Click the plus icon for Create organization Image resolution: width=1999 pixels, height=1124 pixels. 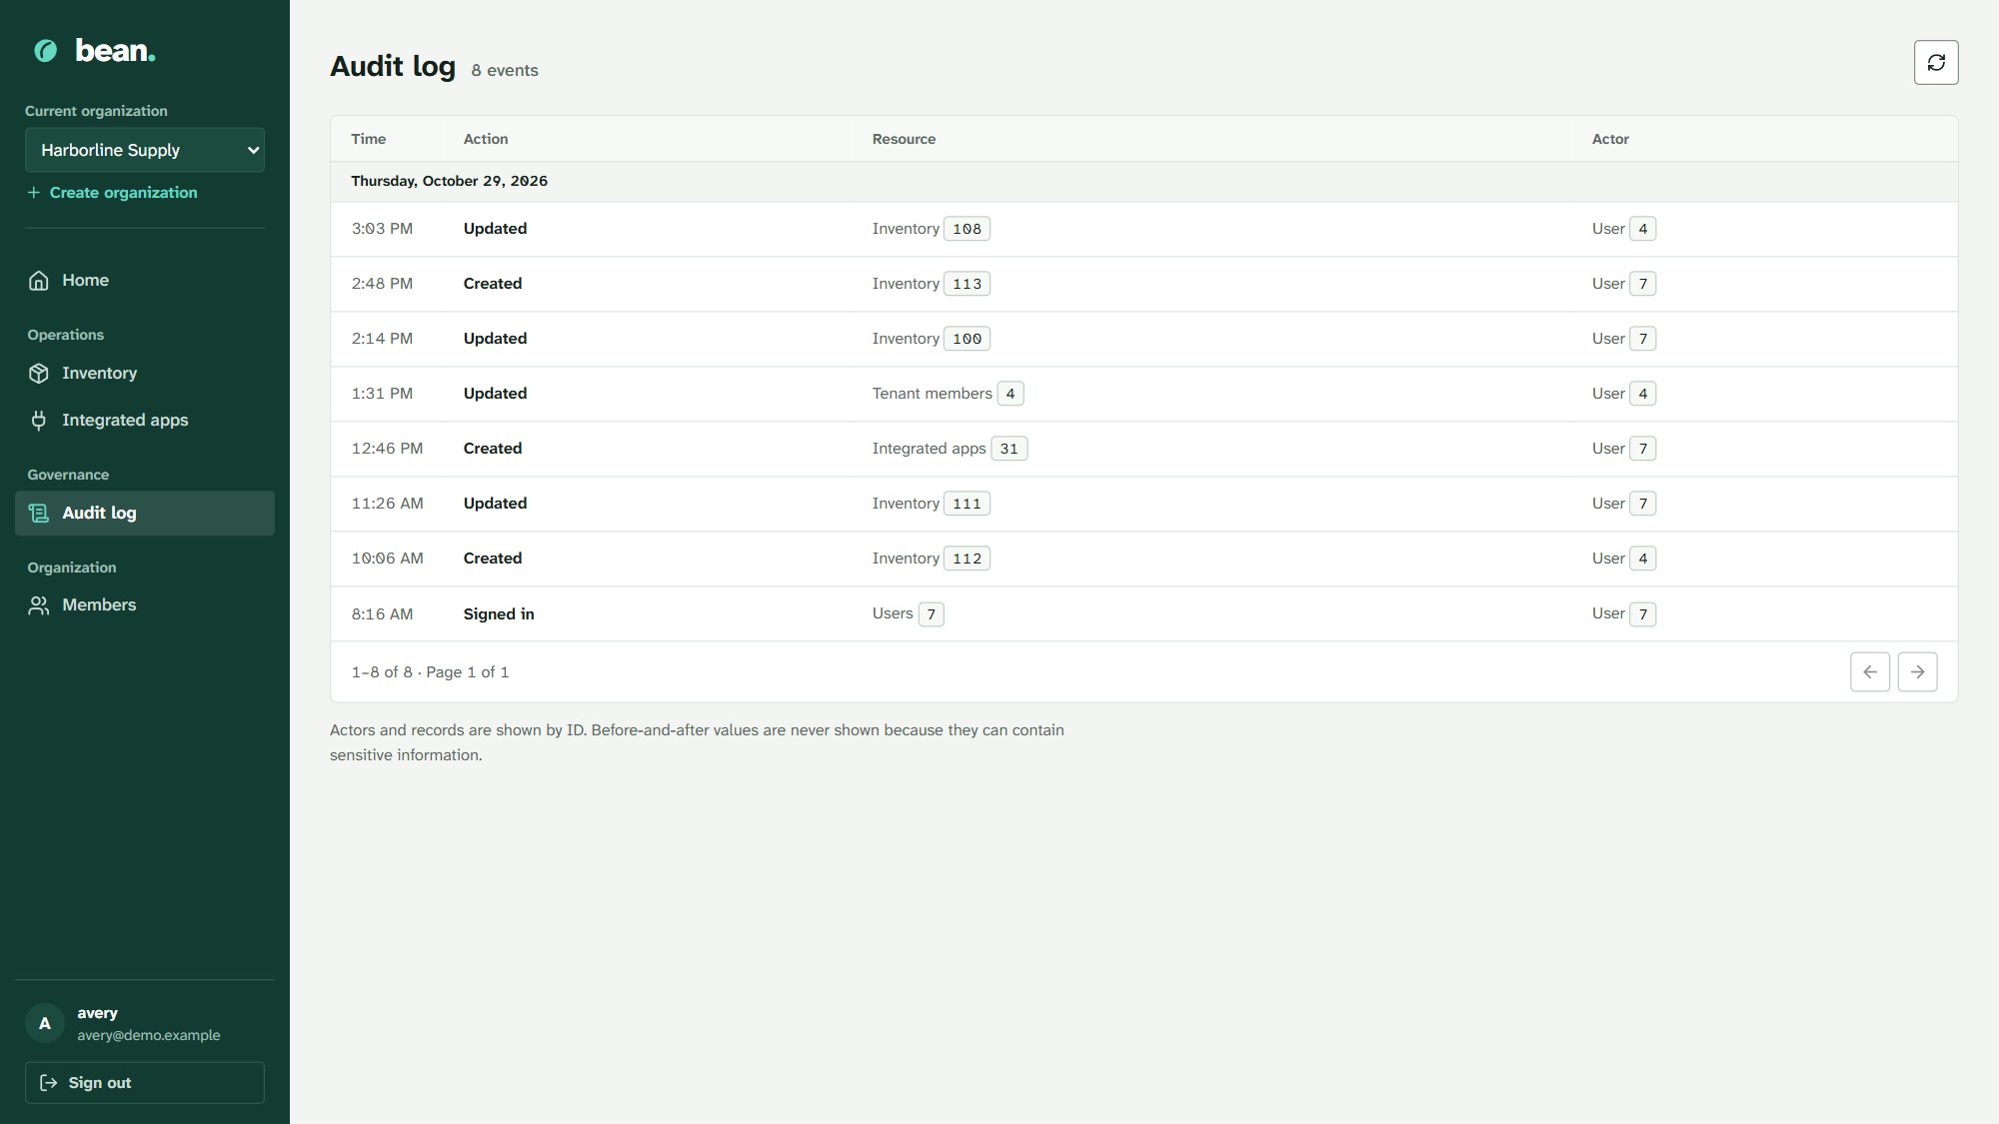click(34, 193)
